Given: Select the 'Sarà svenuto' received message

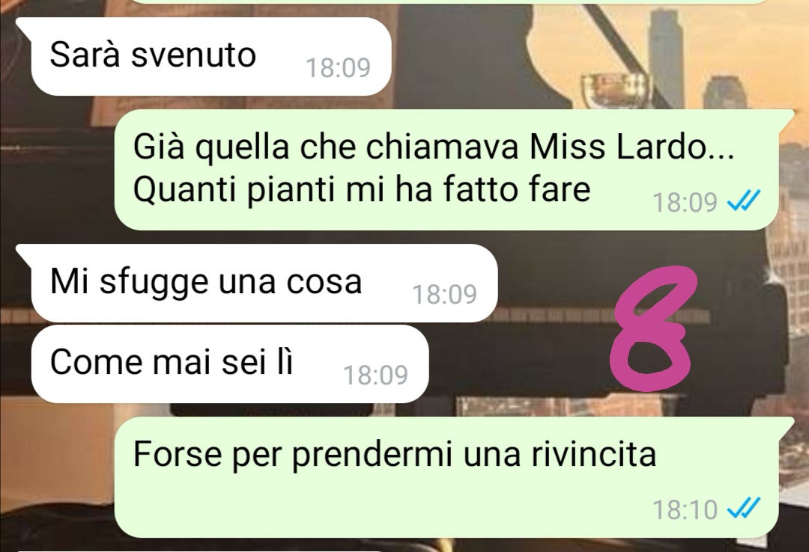Looking at the screenshot, I should pos(211,56).
